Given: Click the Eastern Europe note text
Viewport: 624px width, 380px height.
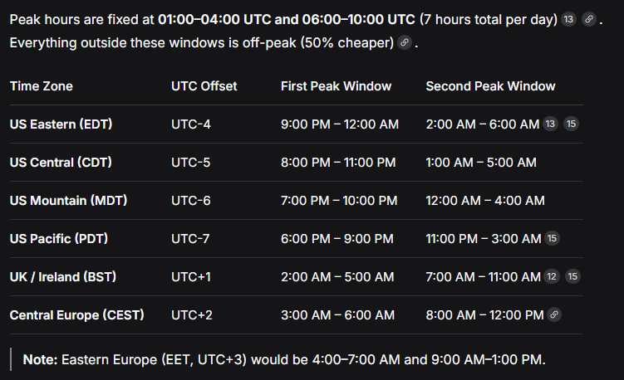Looking at the screenshot, I should [x=284, y=360].
